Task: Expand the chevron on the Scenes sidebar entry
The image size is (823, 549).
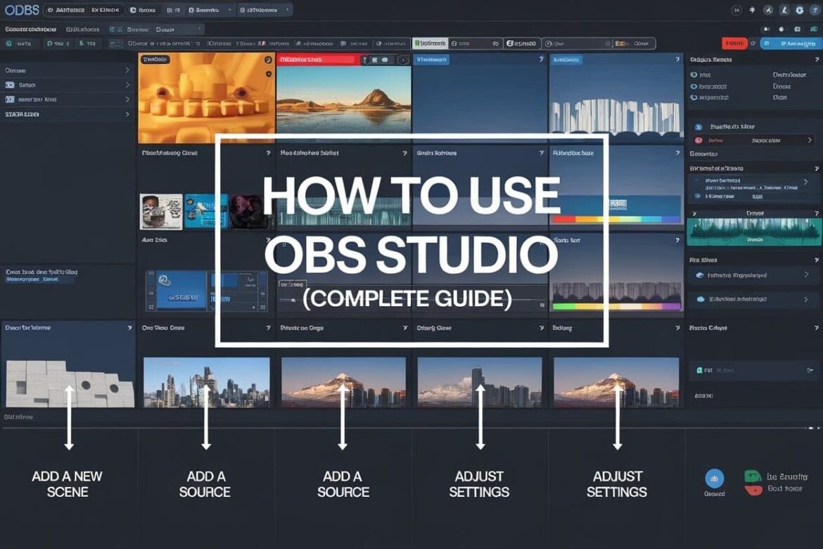Action: click(127, 84)
